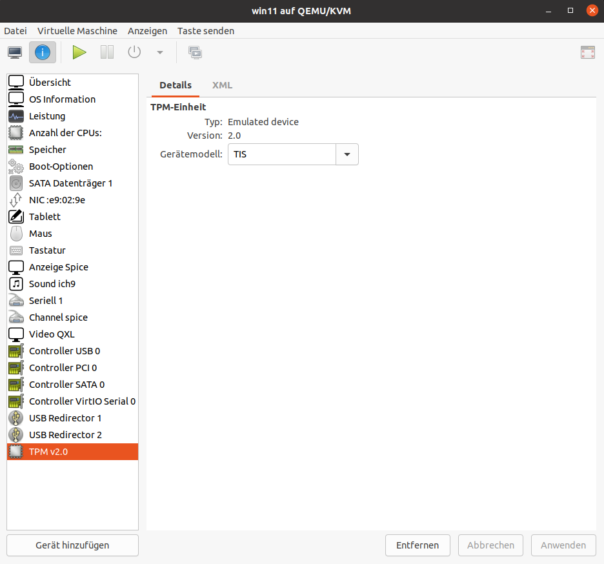Open the Anzeigen menu
The height and width of the screenshot is (564, 604).
point(147,31)
